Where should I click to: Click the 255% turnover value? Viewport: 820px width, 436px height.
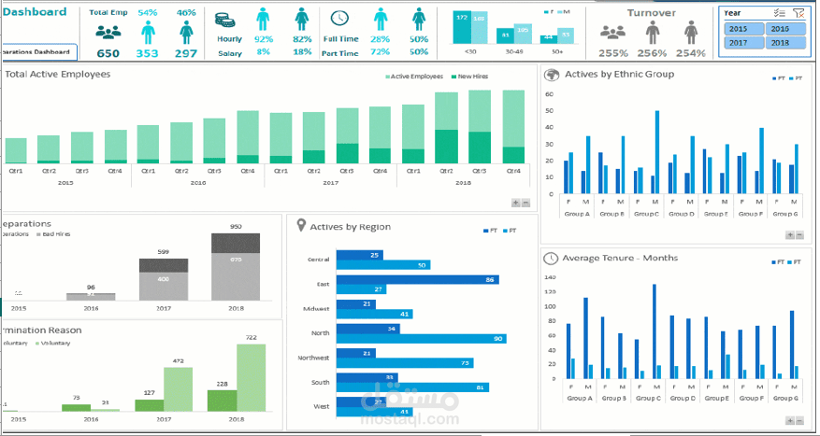tap(613, 53)
